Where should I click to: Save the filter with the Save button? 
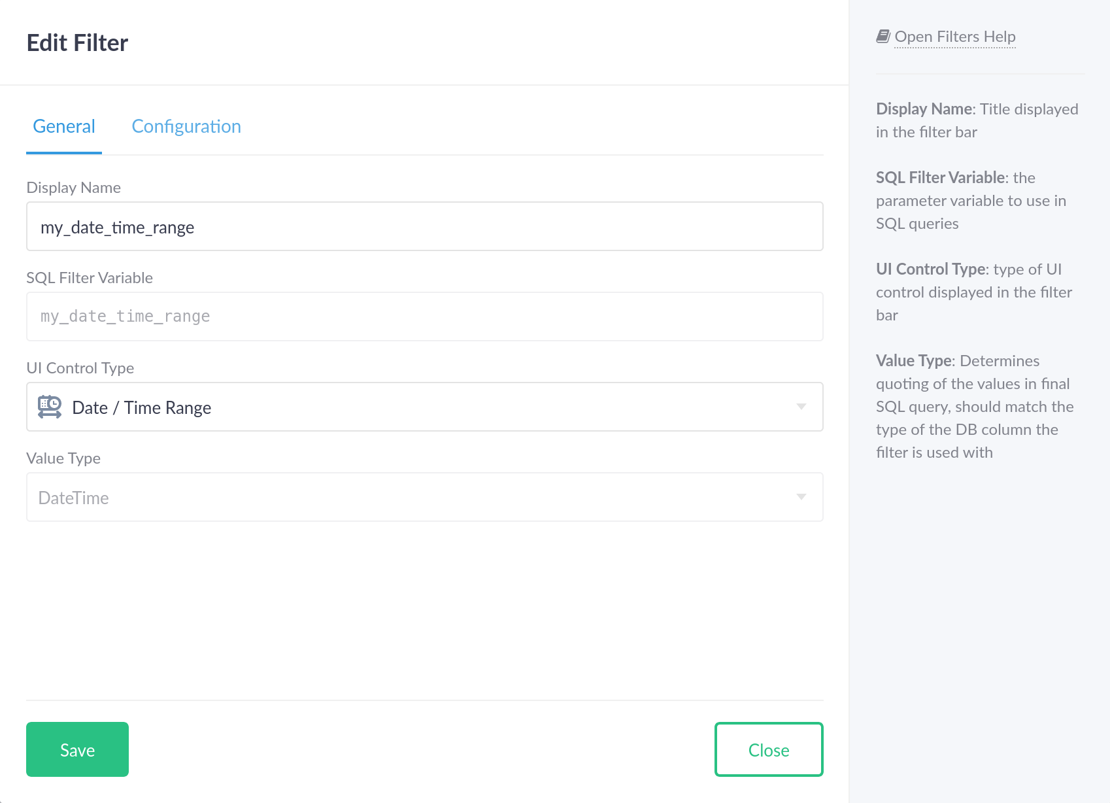click(77, 749)
